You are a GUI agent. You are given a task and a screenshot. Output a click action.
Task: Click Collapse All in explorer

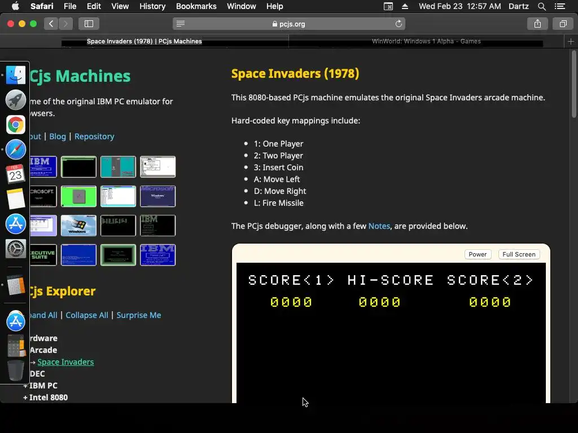[x=87, y=315]
